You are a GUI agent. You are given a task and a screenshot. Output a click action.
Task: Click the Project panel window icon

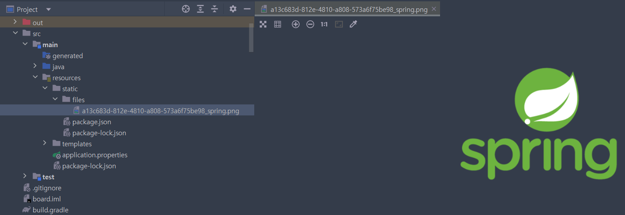click(10, 9)
